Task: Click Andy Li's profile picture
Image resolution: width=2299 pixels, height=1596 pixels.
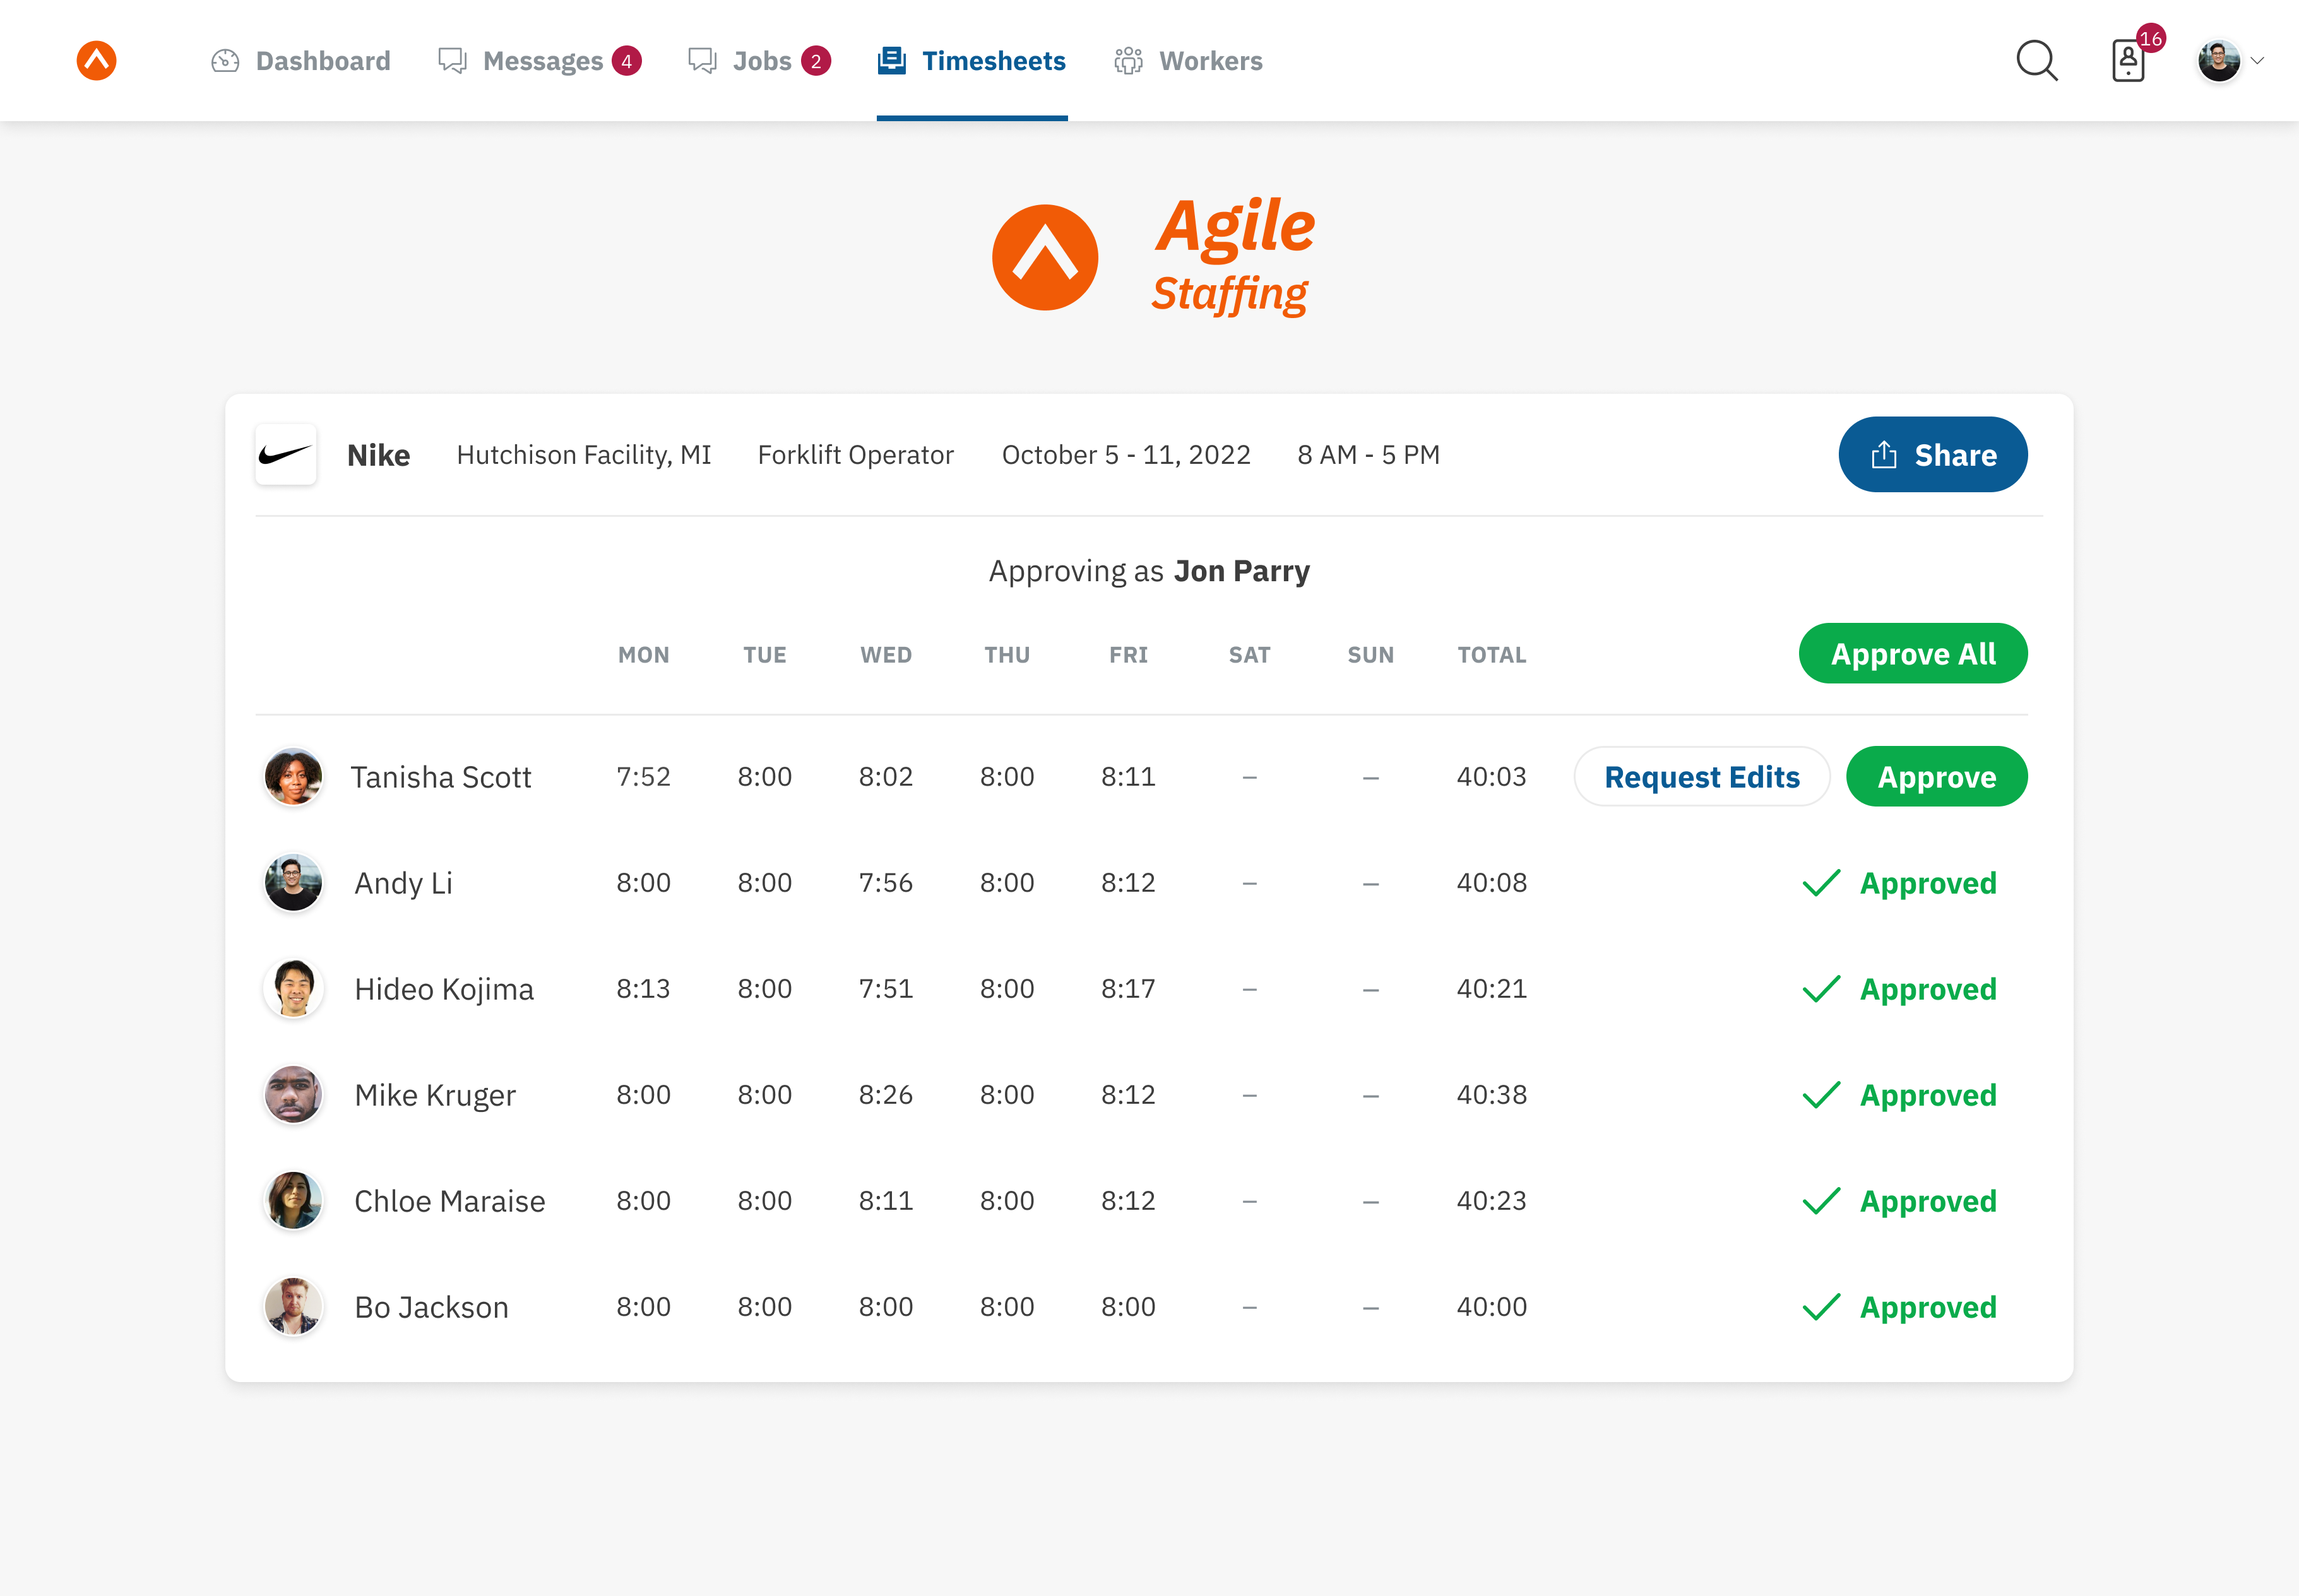Action: (293, 883)
